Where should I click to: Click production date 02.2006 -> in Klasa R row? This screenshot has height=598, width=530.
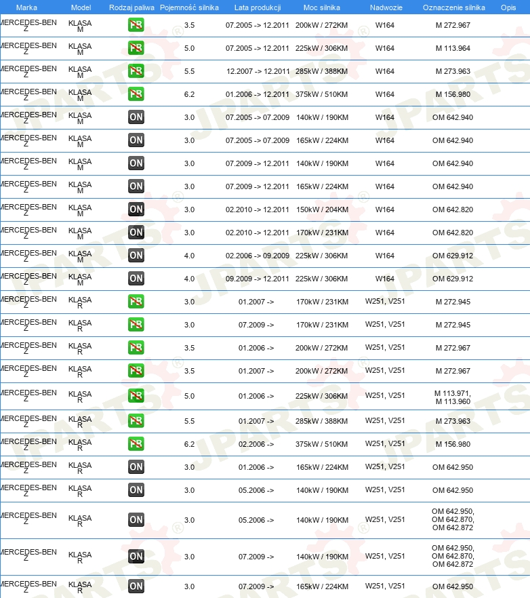[256, 444]
